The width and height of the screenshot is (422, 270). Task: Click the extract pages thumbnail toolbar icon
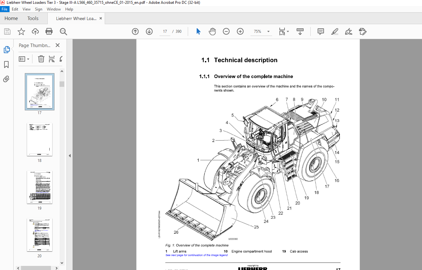[x=52, y=59]
